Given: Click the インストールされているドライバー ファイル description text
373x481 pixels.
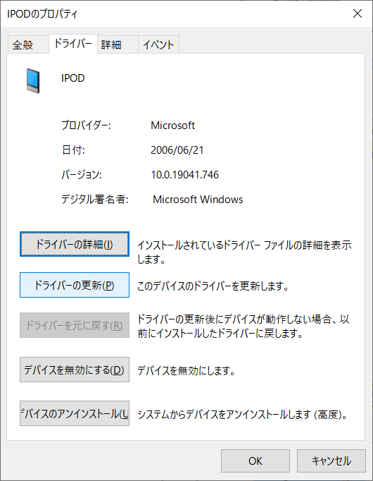Looking at the screenshot, I should point(244,252).
